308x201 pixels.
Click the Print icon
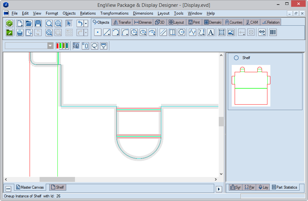(20, 32)
